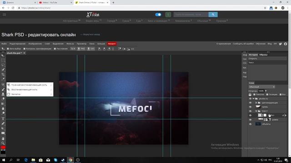Screen dimensions: 291x163
Task: Click the Вернуться назад link
Action: pyautogui.click(x=90, y=34)
